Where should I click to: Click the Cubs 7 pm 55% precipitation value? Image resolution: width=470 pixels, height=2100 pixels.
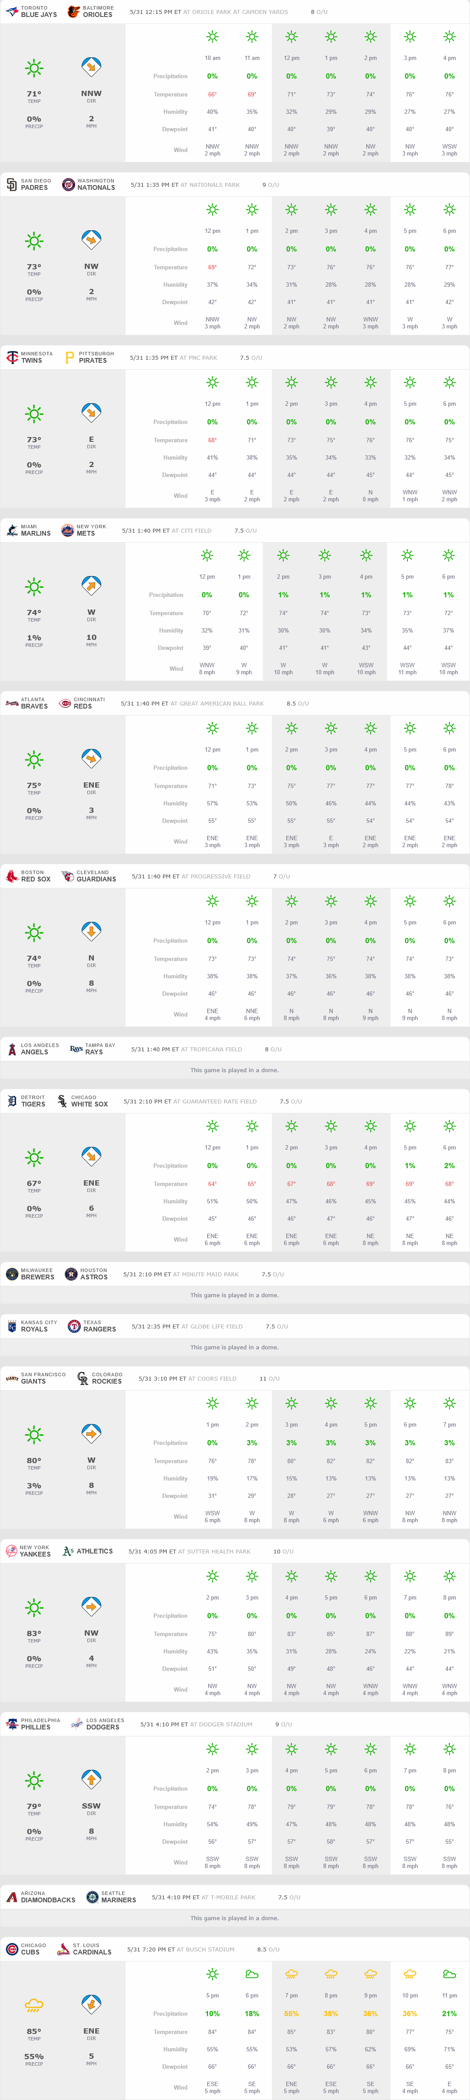click(291, 2014)
